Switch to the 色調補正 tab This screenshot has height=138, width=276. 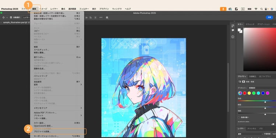(x=252, y=77)
